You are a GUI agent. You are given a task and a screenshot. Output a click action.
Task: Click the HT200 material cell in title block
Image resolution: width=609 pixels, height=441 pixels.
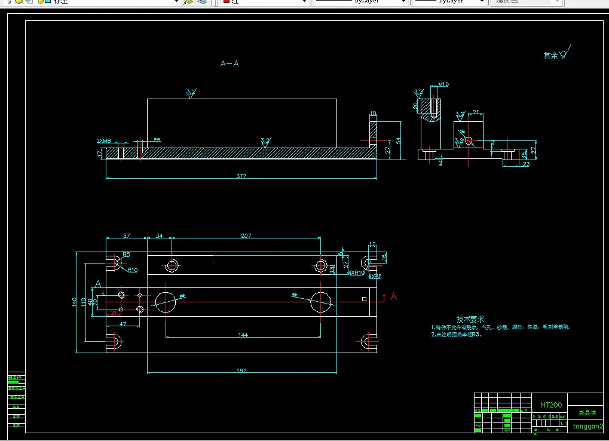(550, 405)
